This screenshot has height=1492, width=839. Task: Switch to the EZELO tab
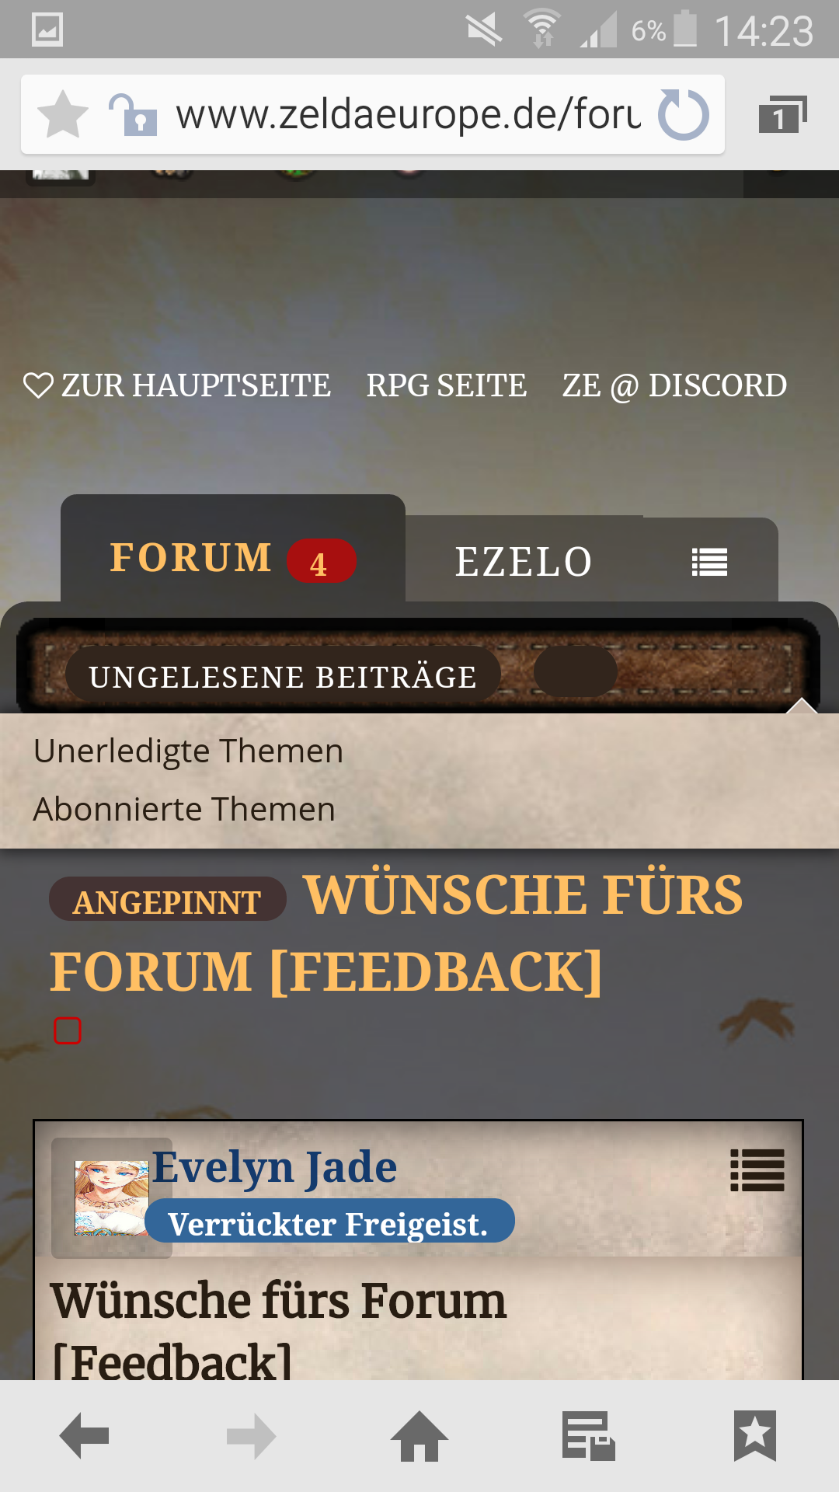(524, 562)
